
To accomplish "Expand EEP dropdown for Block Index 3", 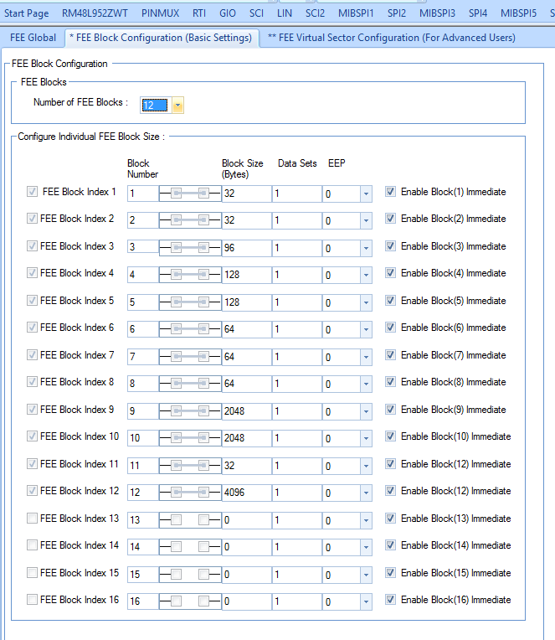I will (x=366, y=248).
